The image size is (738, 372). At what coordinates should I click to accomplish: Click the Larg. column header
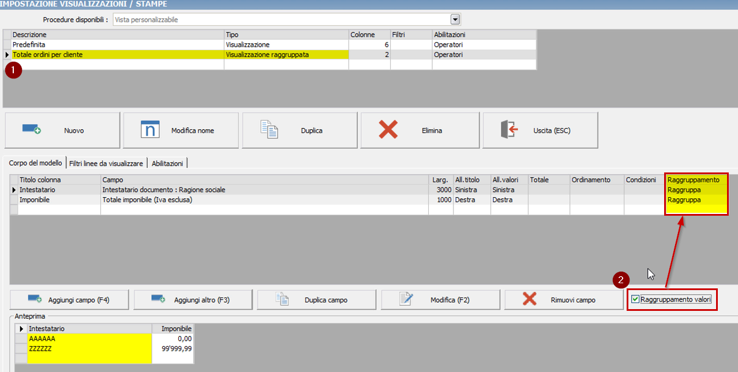click(441, 180)
